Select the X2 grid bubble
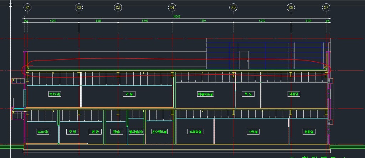Viewport: 365px width, 158px height. coord(79,7)
